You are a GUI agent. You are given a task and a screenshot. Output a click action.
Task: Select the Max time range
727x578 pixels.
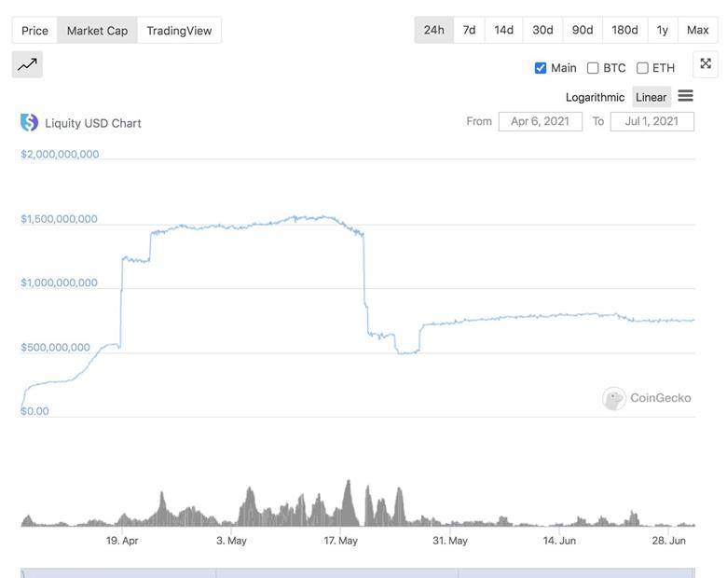click(x=698, y=30)
